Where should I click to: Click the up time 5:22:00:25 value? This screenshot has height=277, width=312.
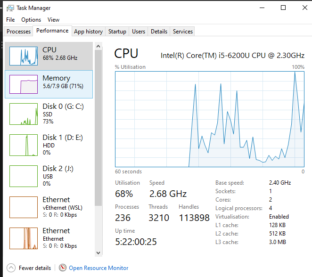pos(136,242)
